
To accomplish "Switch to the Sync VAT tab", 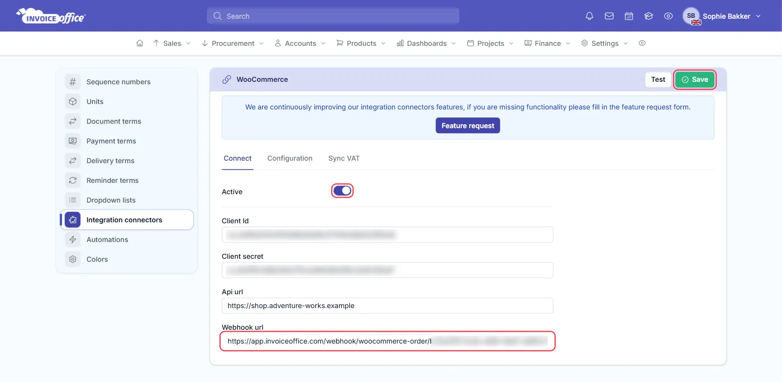I will [344, 158].
